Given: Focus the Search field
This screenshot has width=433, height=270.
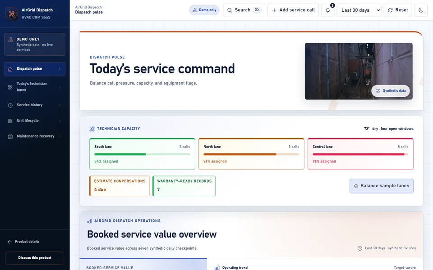Looking at the screenshot, I should click(244, 10).
